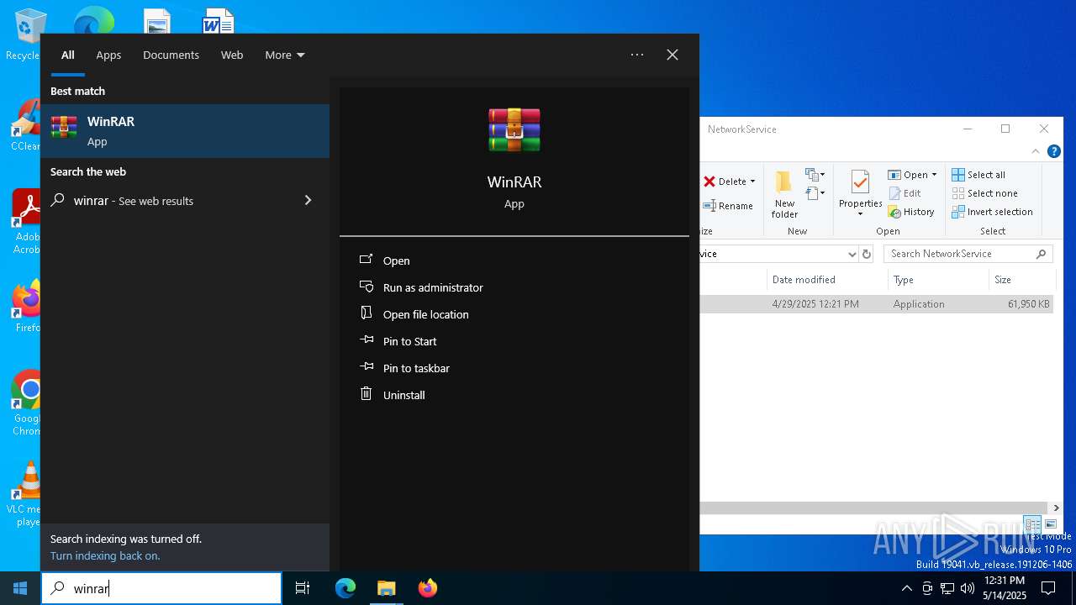Click Select all in Explorer

[978, 175]
